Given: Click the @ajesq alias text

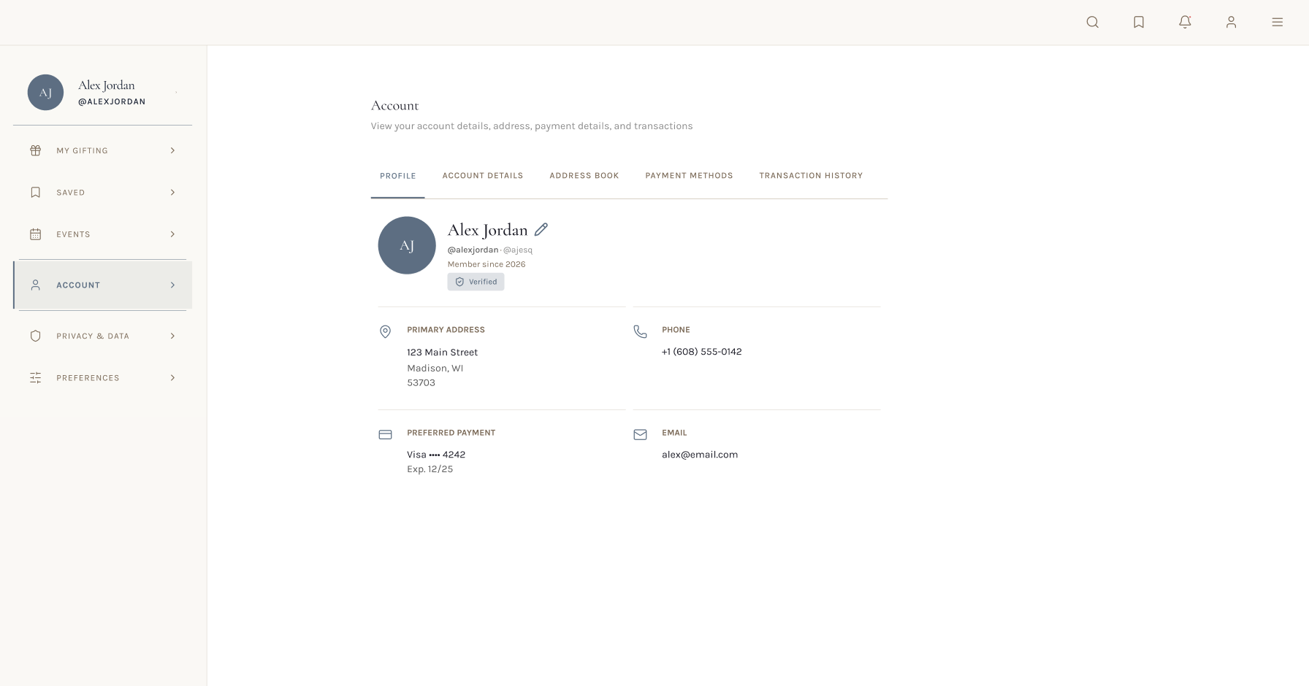Looking at the screenshot, I should (518, 250).
